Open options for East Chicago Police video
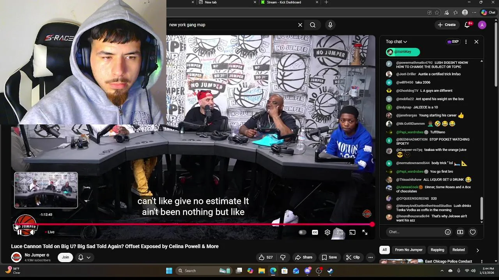 (x=482, y=261)
